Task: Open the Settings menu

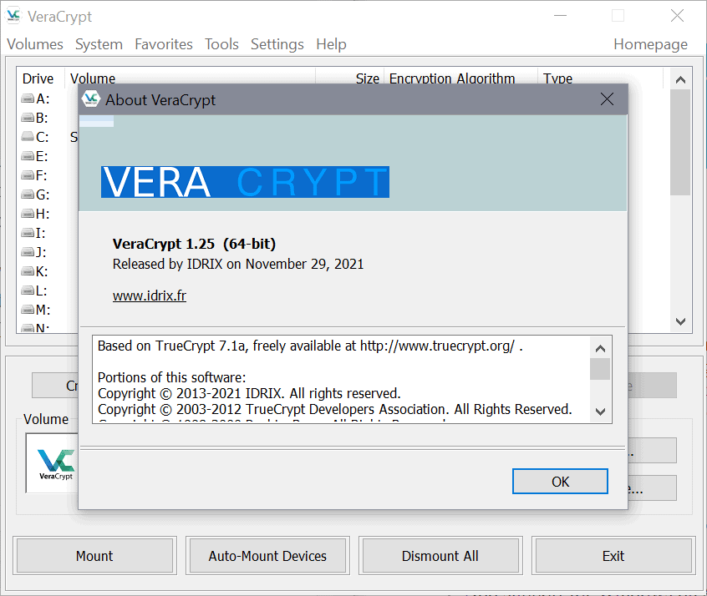Action: point(277,44)
